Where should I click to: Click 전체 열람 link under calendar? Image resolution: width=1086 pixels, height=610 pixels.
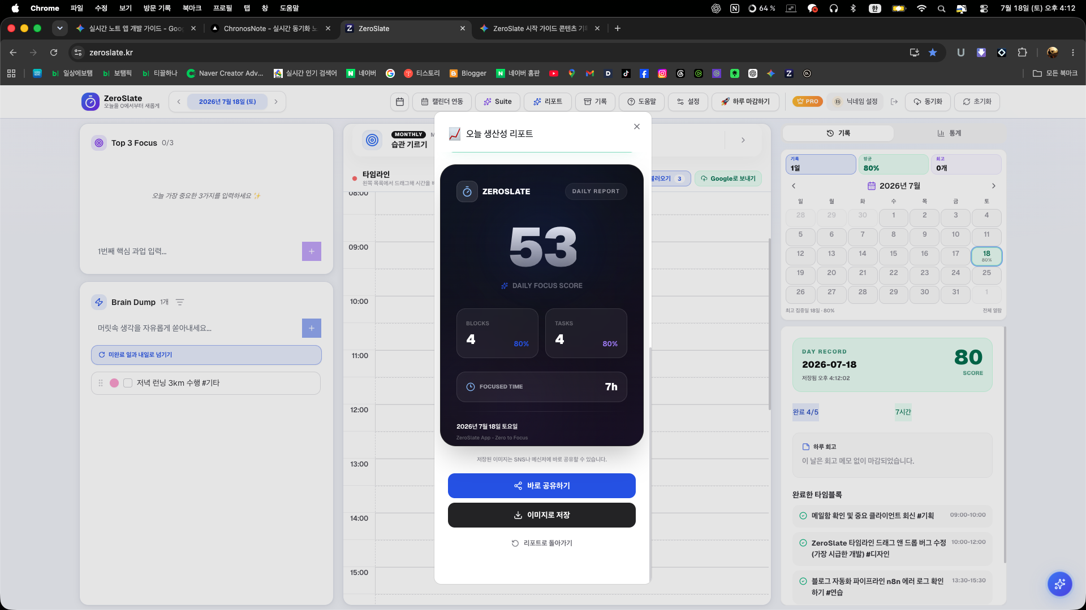992,311
